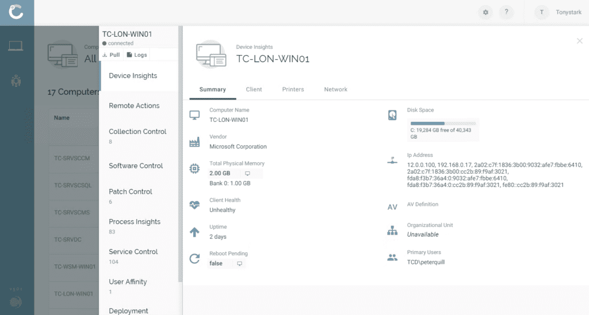Click the TCD\peterquill primary user value
The width and height of the screenshot is (589, 315).
(426, 263)
